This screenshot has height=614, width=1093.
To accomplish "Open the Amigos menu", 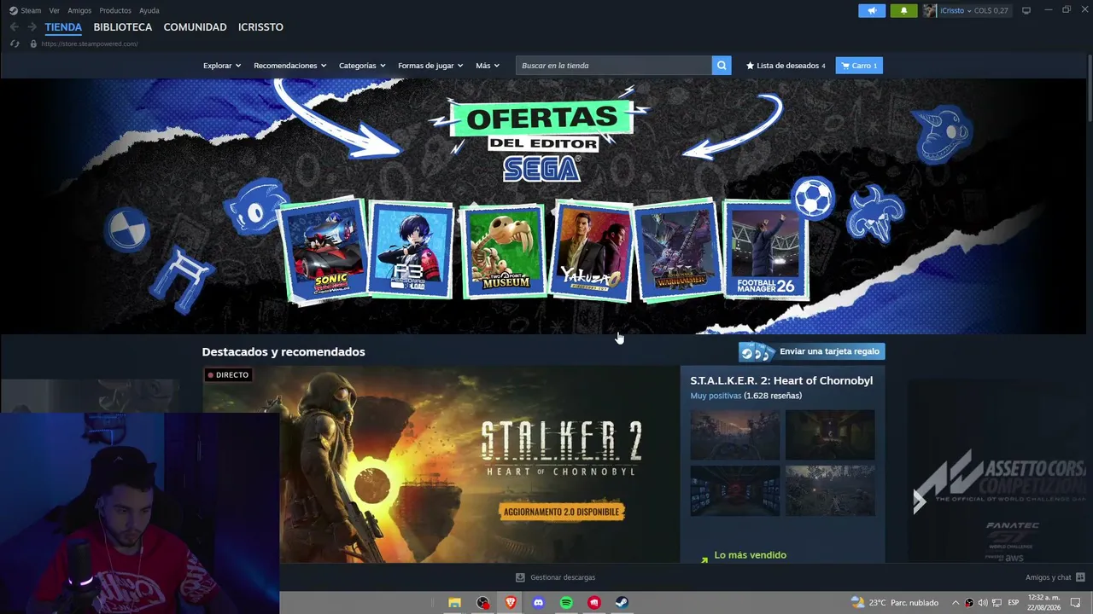I will coord(79,10).
